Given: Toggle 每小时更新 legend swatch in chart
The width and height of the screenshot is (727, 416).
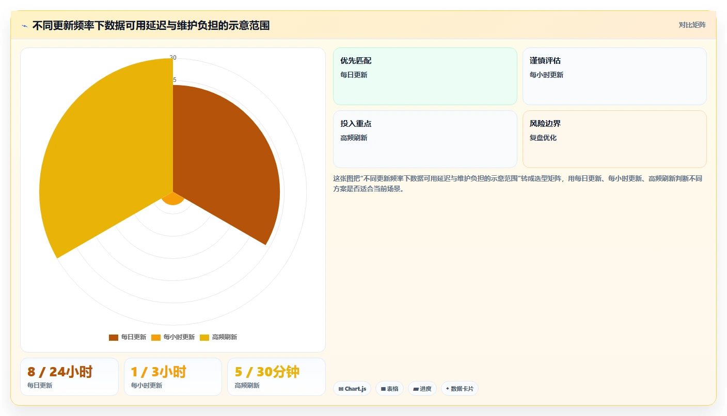Looking at the screenshot, I should click(156, 337).
